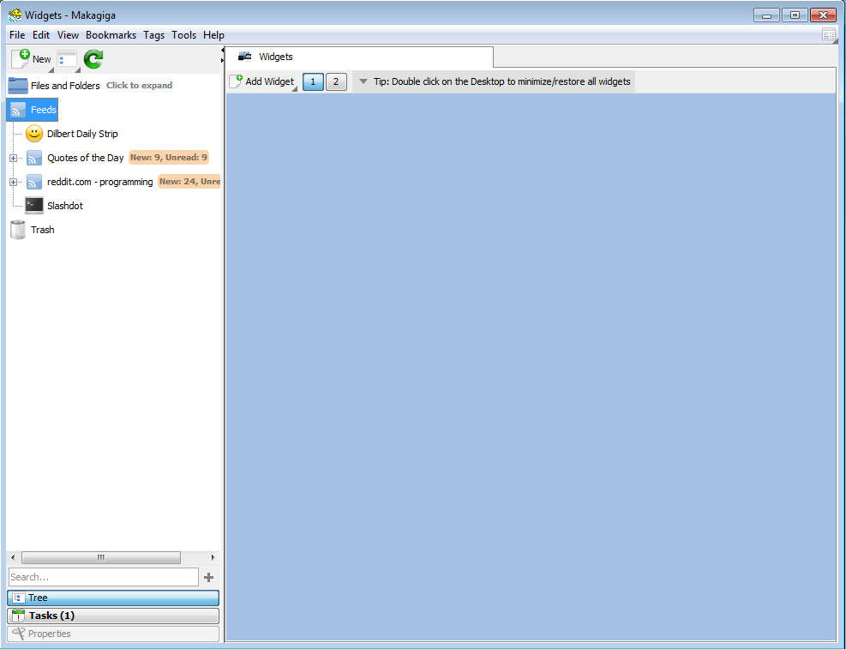Click the Properties tools icon

[x=18, y=634]
